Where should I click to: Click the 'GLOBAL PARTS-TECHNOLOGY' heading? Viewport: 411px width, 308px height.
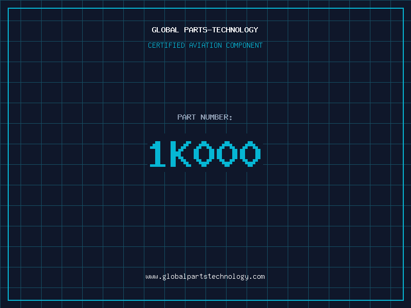(205, 30)
